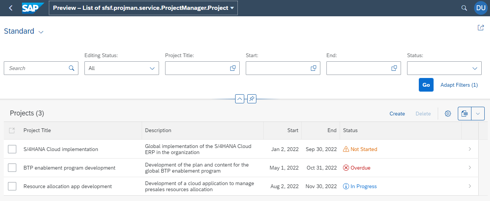The width and height of the screenshot is (490, 201).
Task: Expand the Standard variant dropdown
Action: [x=41, y=32]
